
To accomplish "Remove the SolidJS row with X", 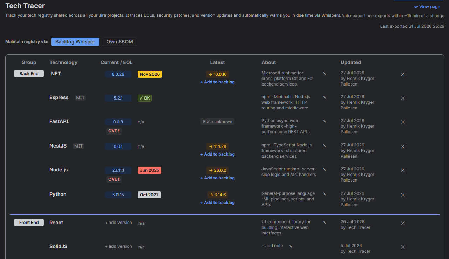I will click(403, 247).
